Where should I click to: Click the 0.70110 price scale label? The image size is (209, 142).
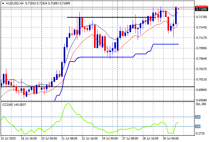201,80
